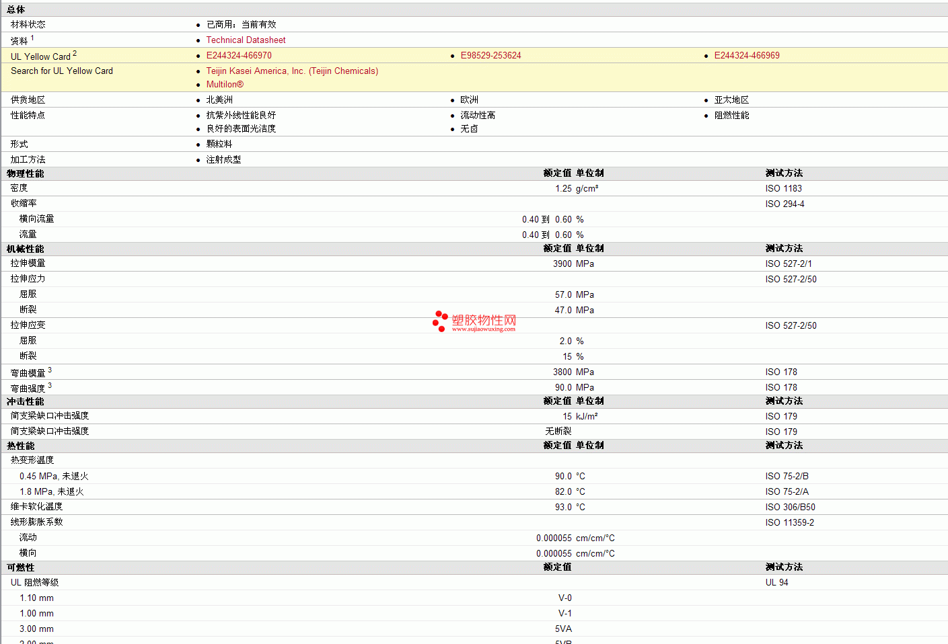Click the 'ISO 294-4' test method
The height and width of the screenshot is (644, 948).
tap(785, 204)
